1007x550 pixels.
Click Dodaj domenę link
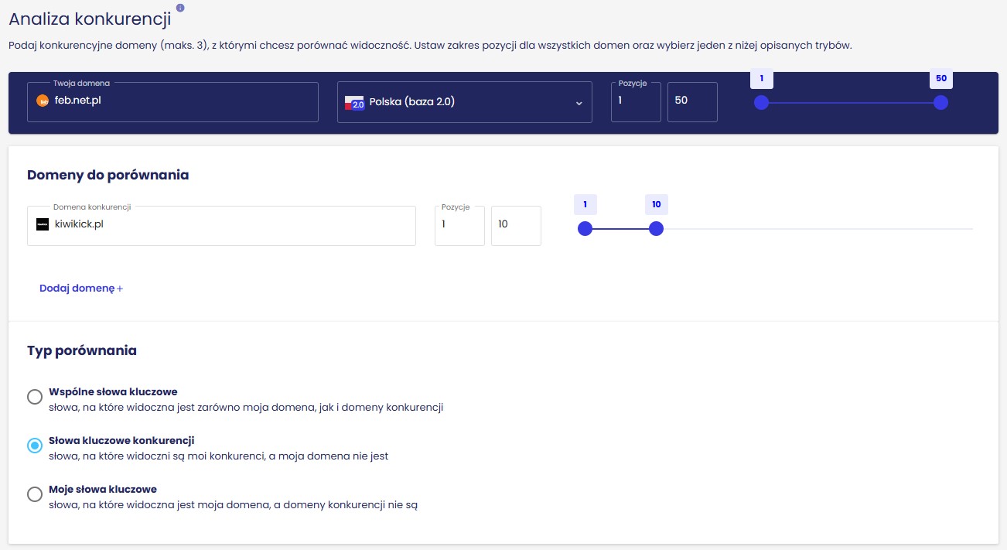(x=81, y=289)
